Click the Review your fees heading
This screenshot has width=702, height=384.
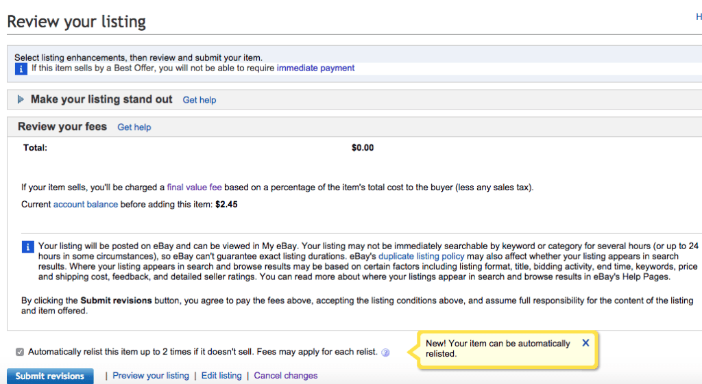pos(62,127)
